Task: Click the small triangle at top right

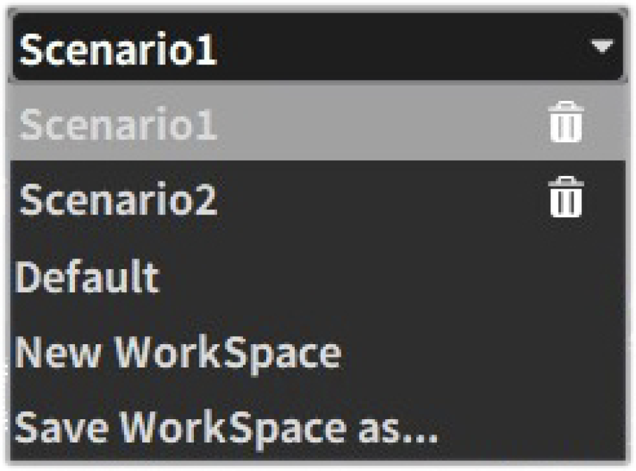Action: (601, 47)
